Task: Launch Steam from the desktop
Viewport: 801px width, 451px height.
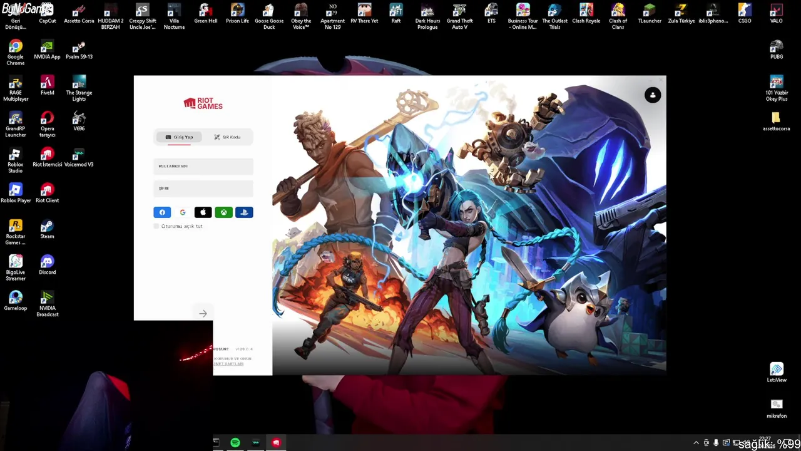Action: pyautogui.click(x=47, y=229)
